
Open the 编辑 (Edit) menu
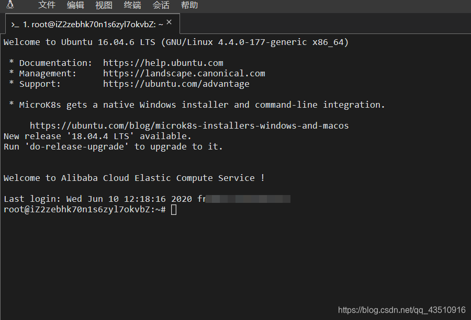pos(75,6)
